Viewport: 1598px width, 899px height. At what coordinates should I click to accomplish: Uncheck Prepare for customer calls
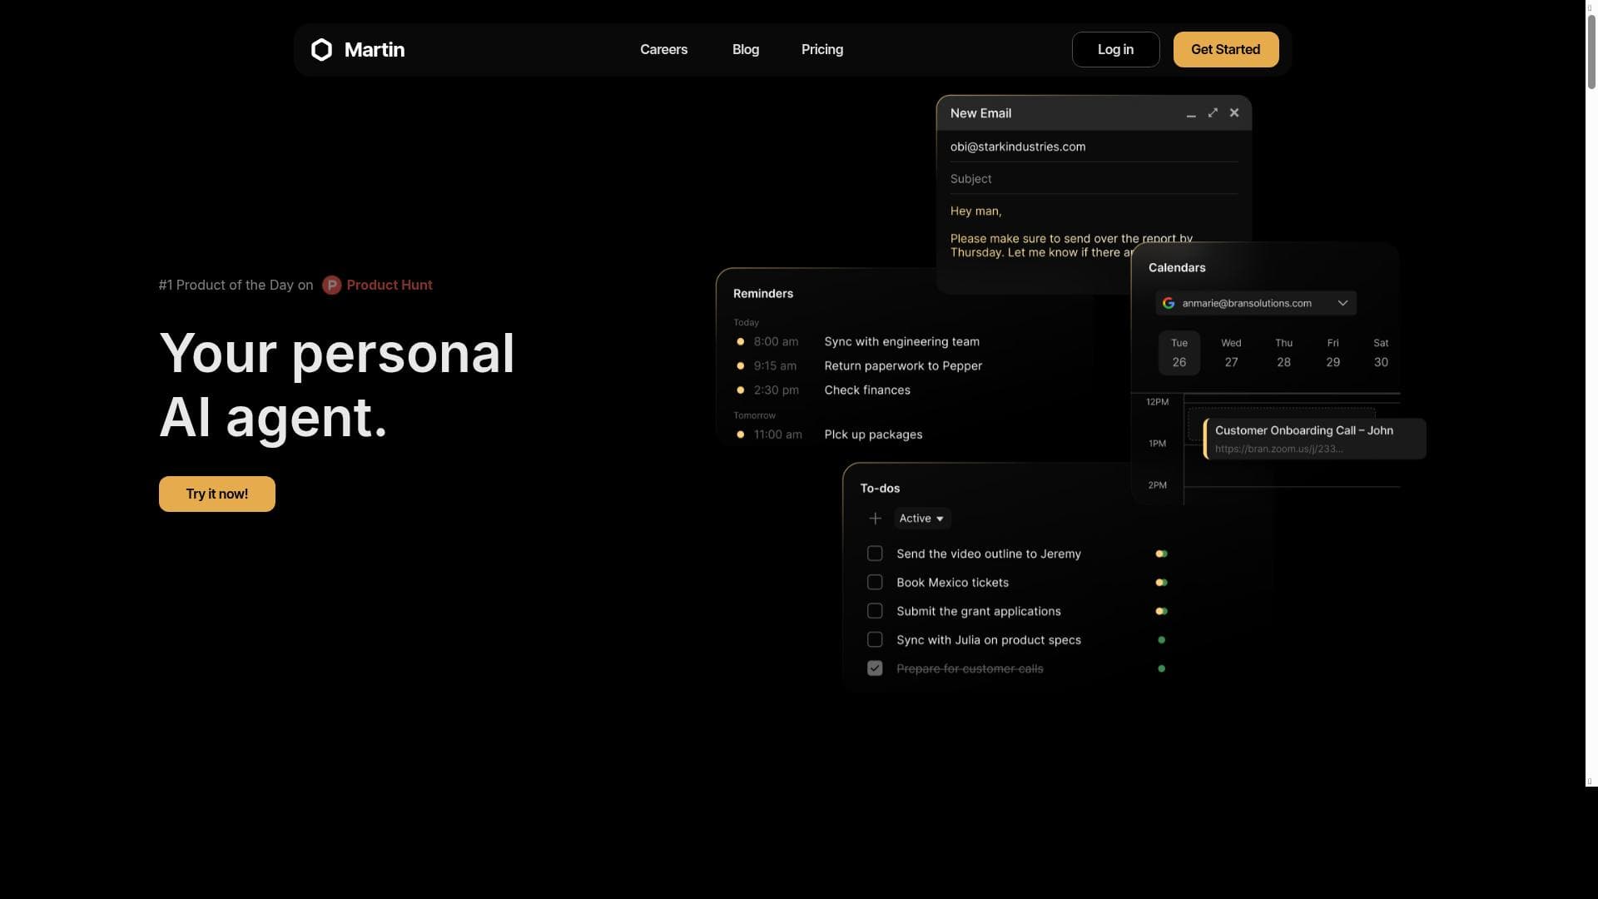875,668
